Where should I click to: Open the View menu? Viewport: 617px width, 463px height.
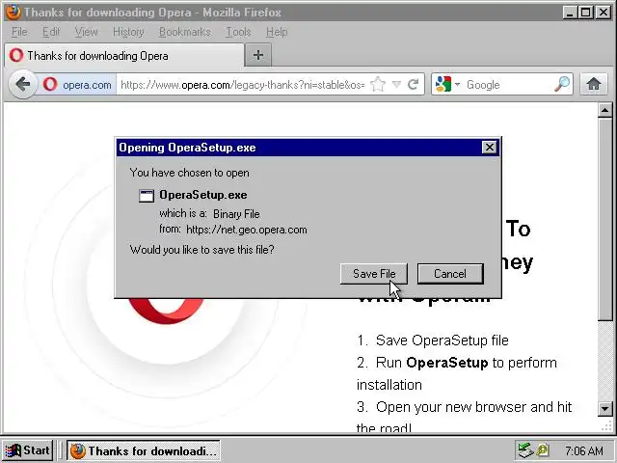86,32
